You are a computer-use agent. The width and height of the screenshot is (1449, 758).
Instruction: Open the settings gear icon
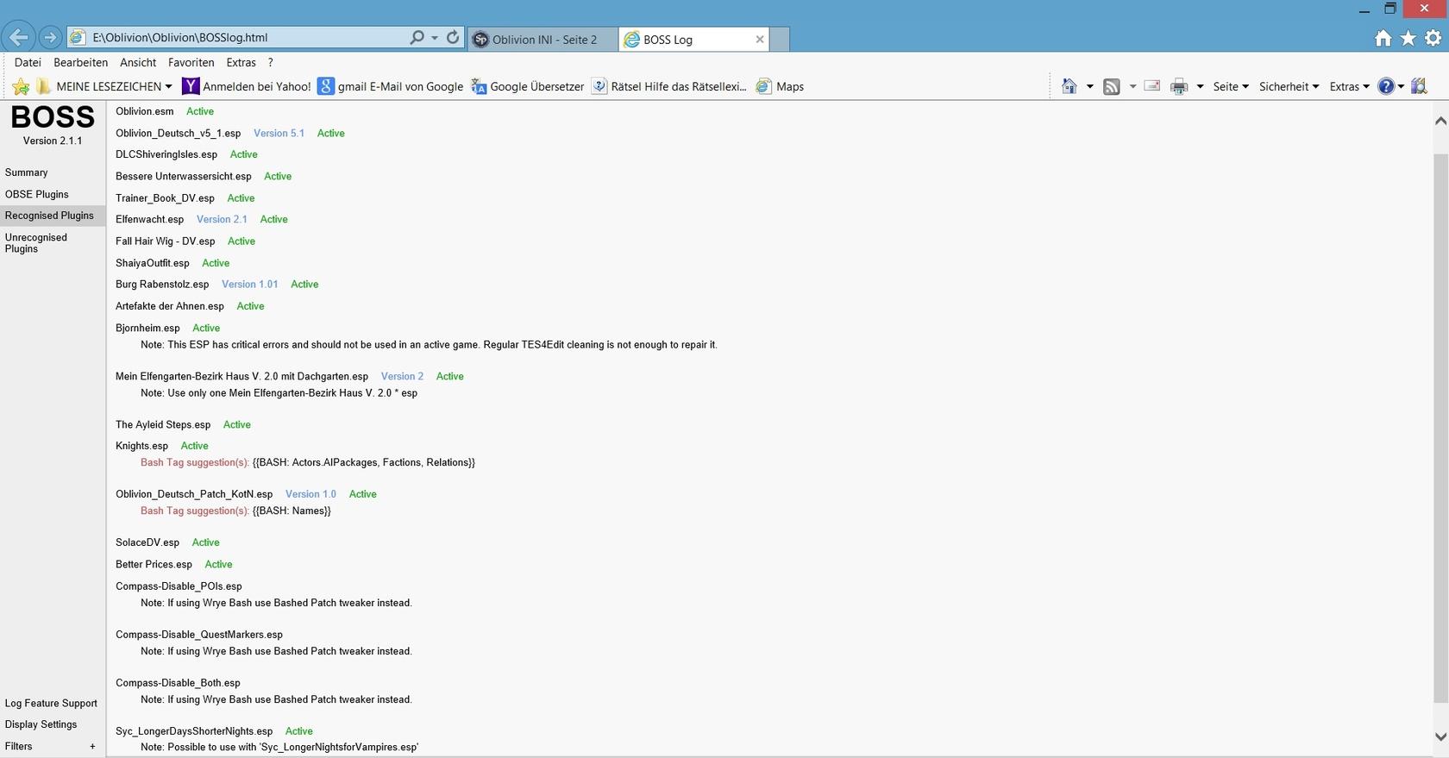[1433, 38]
